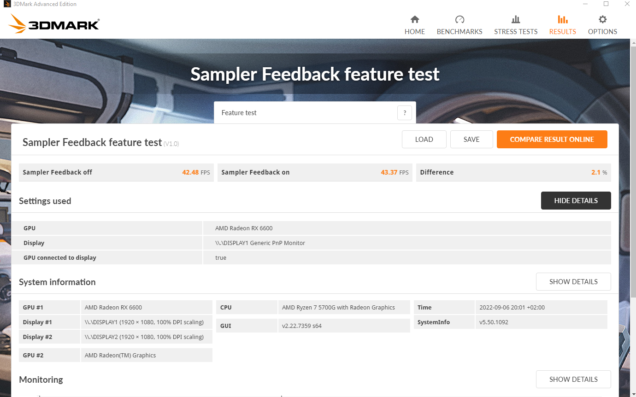
Task: Click the Benchmarks gauge icon
Action: tap(459, 19)
